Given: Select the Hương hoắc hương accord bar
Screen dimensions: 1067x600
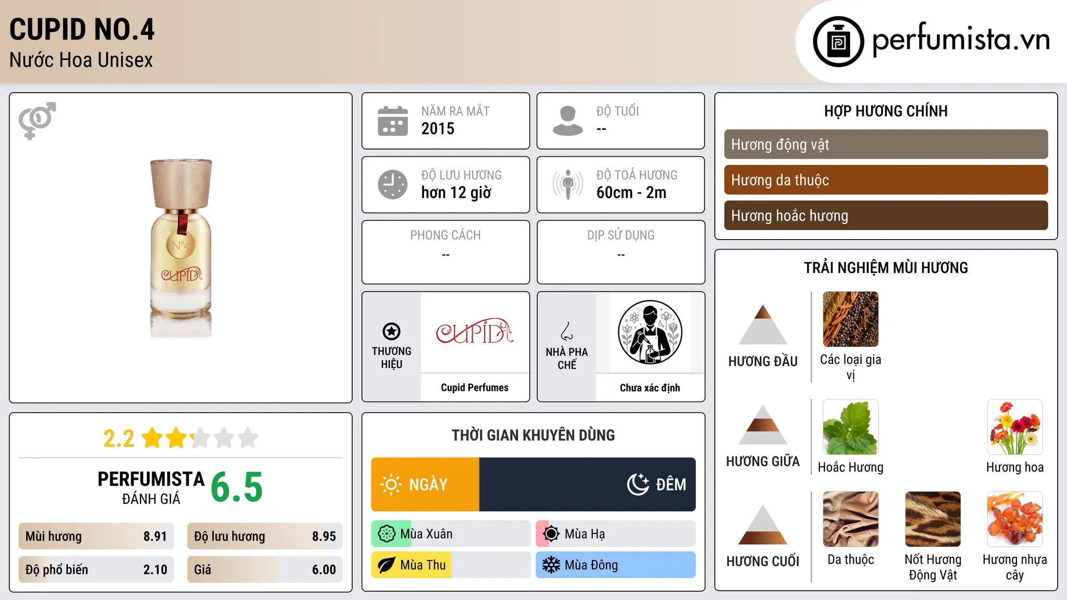Looking at the screenshot, I should pos(886,215).
